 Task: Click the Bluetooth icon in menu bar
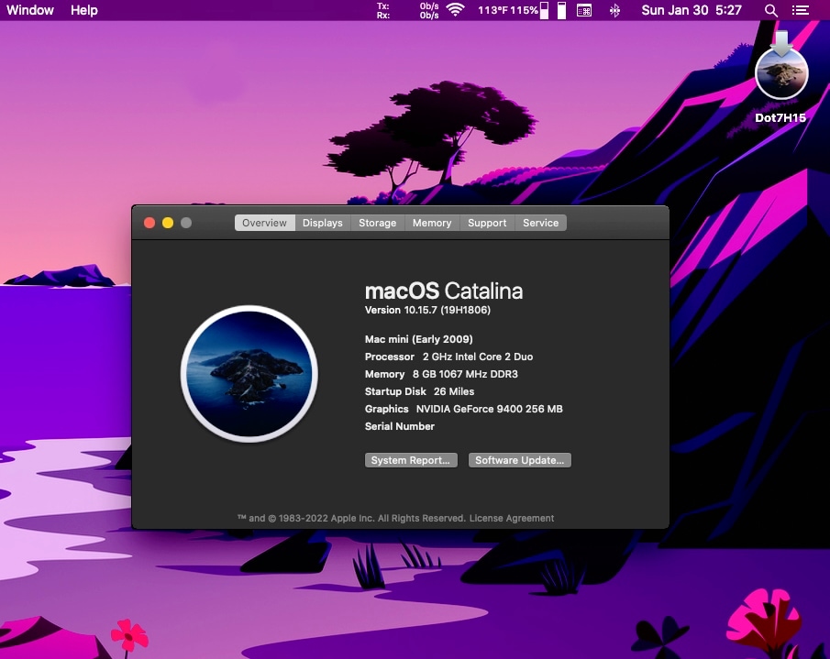[x=614, y=11]
